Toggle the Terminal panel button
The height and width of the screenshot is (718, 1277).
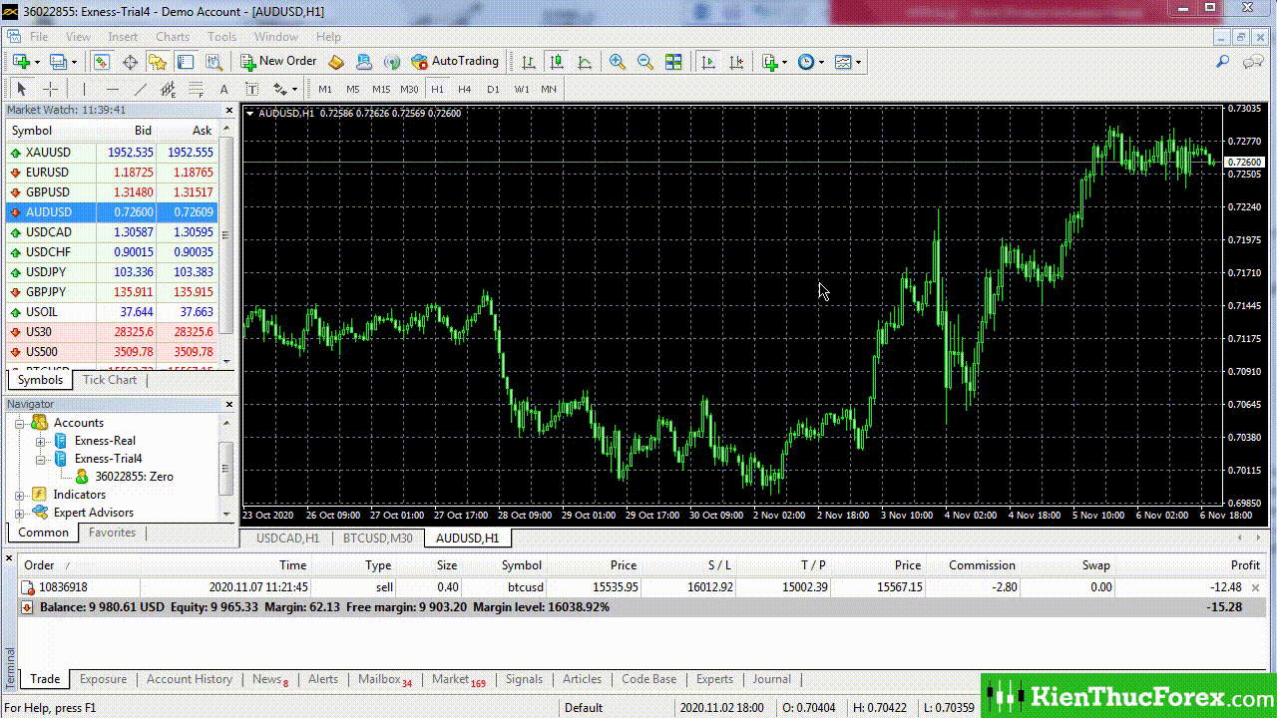pos(186,62)
